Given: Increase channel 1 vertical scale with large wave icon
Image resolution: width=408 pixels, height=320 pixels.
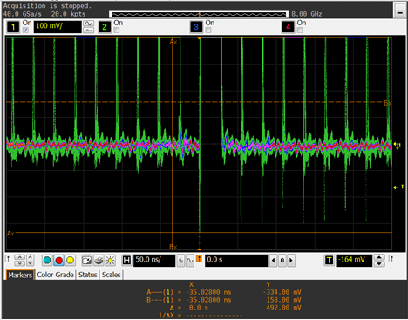Looking at the screenshot, I should click(x=89, y=24).
